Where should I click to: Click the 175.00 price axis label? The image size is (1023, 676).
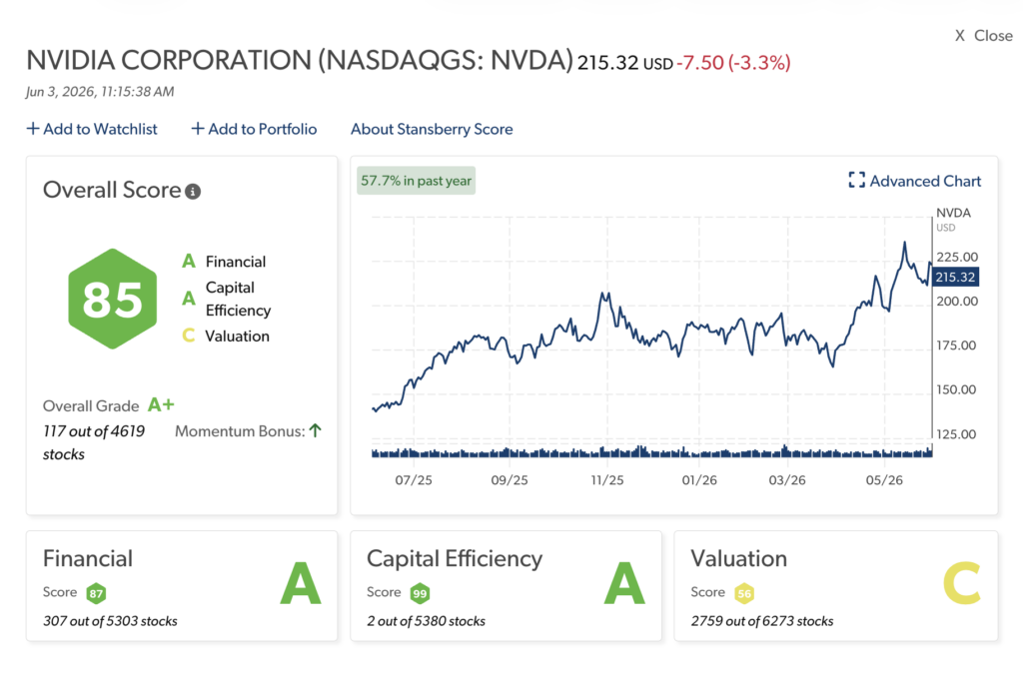tap(956, 345)
